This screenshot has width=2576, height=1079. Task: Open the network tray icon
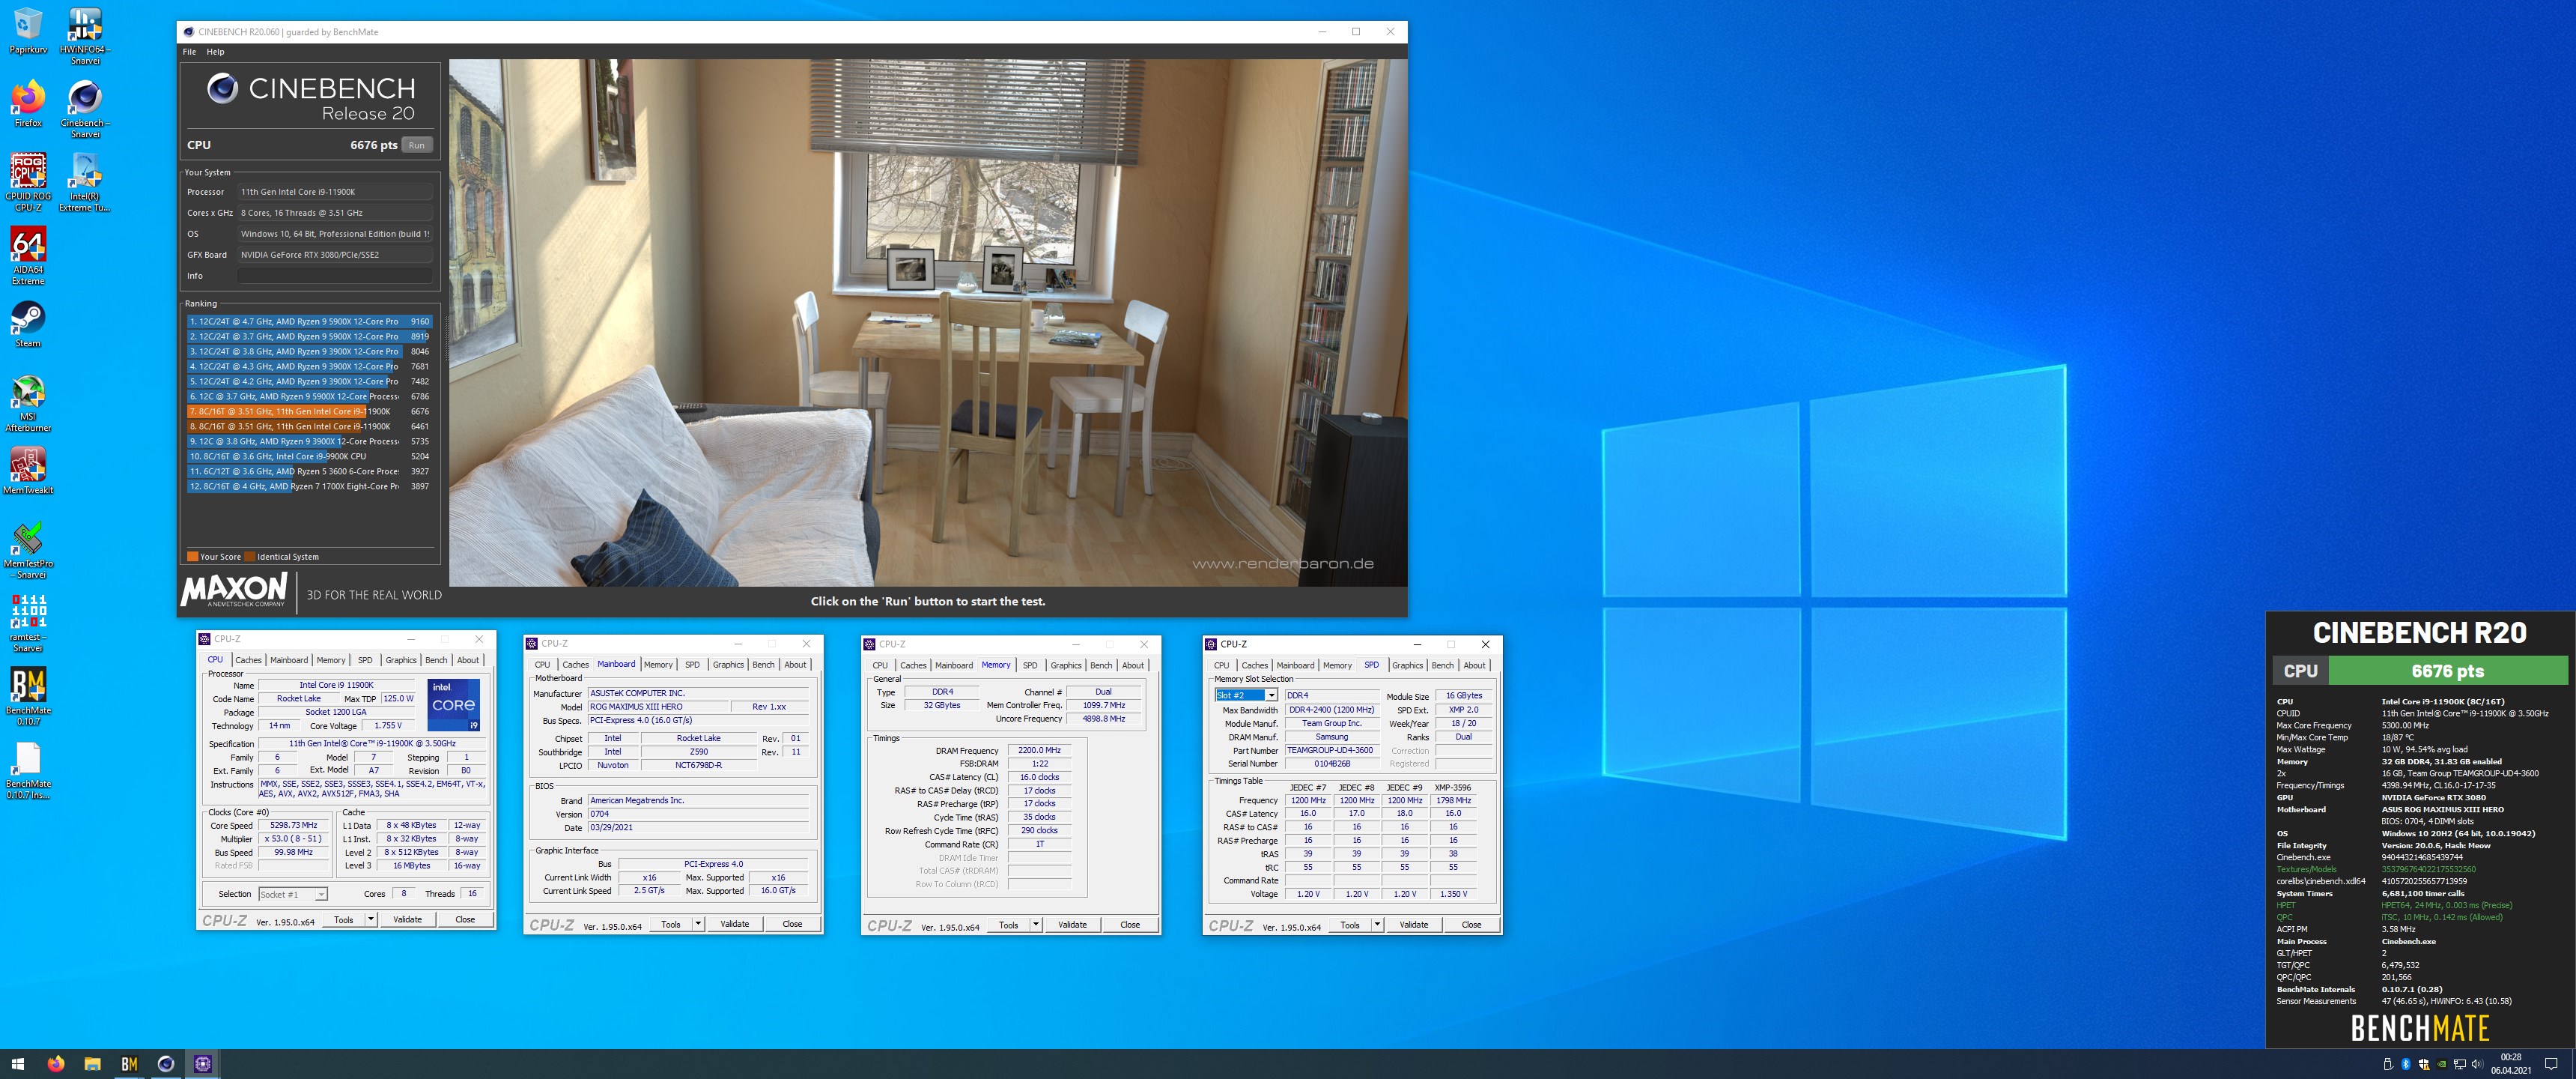pos(2460,1064)
